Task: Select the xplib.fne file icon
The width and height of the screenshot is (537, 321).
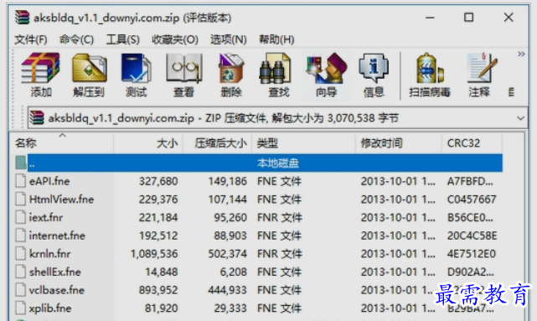Action: (21, 308)
